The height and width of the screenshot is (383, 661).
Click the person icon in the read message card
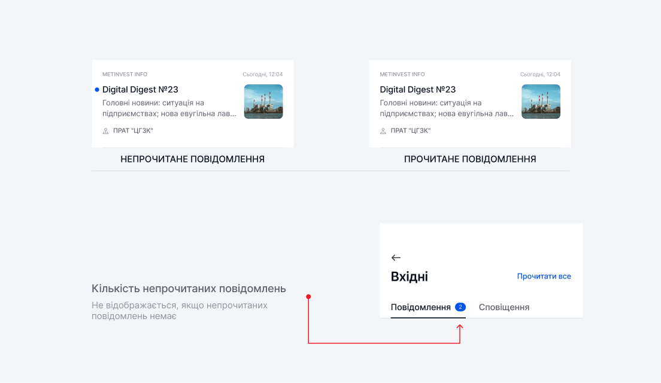[383, 131]
